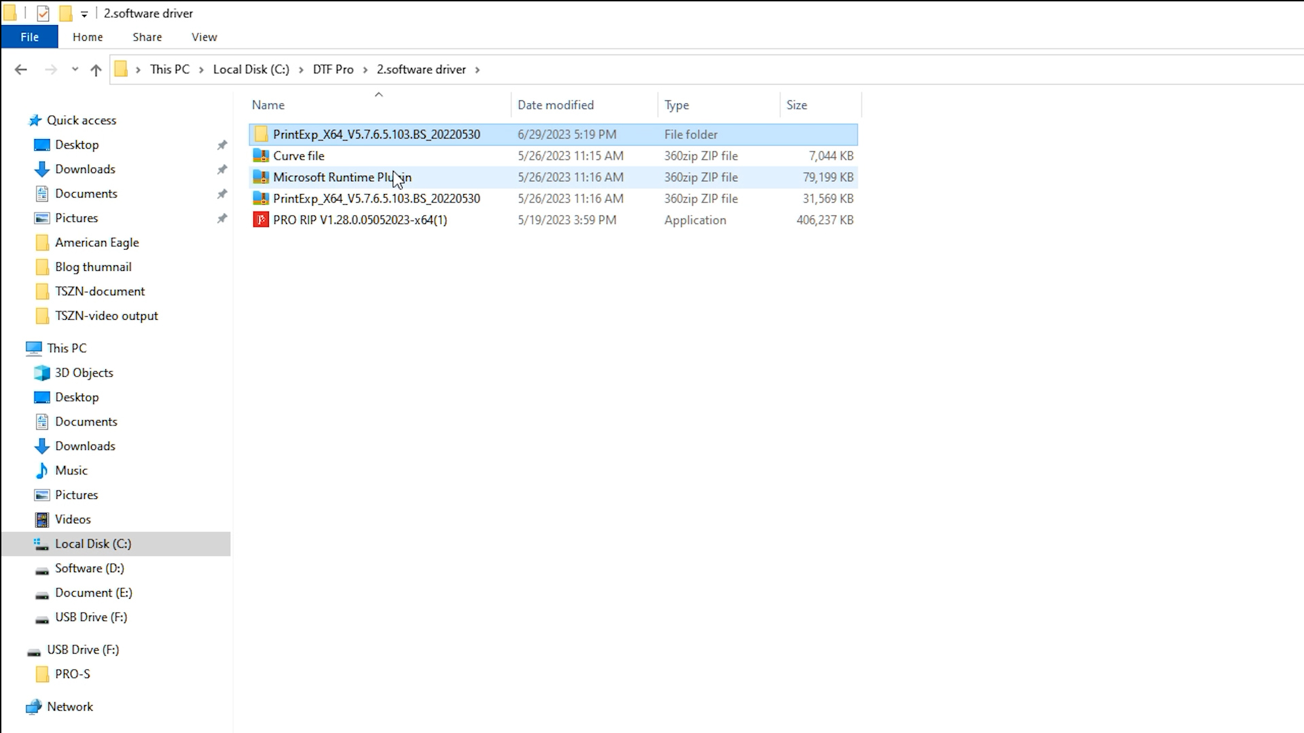
Task: Open the View ribbon tab
Action: point(204,37)
